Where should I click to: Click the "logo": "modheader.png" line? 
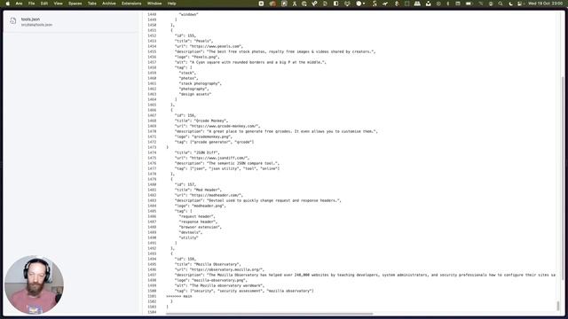click(x=201, y=206)
